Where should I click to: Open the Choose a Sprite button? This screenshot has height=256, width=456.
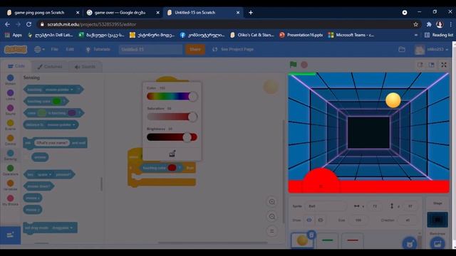(x=410, y=243)
